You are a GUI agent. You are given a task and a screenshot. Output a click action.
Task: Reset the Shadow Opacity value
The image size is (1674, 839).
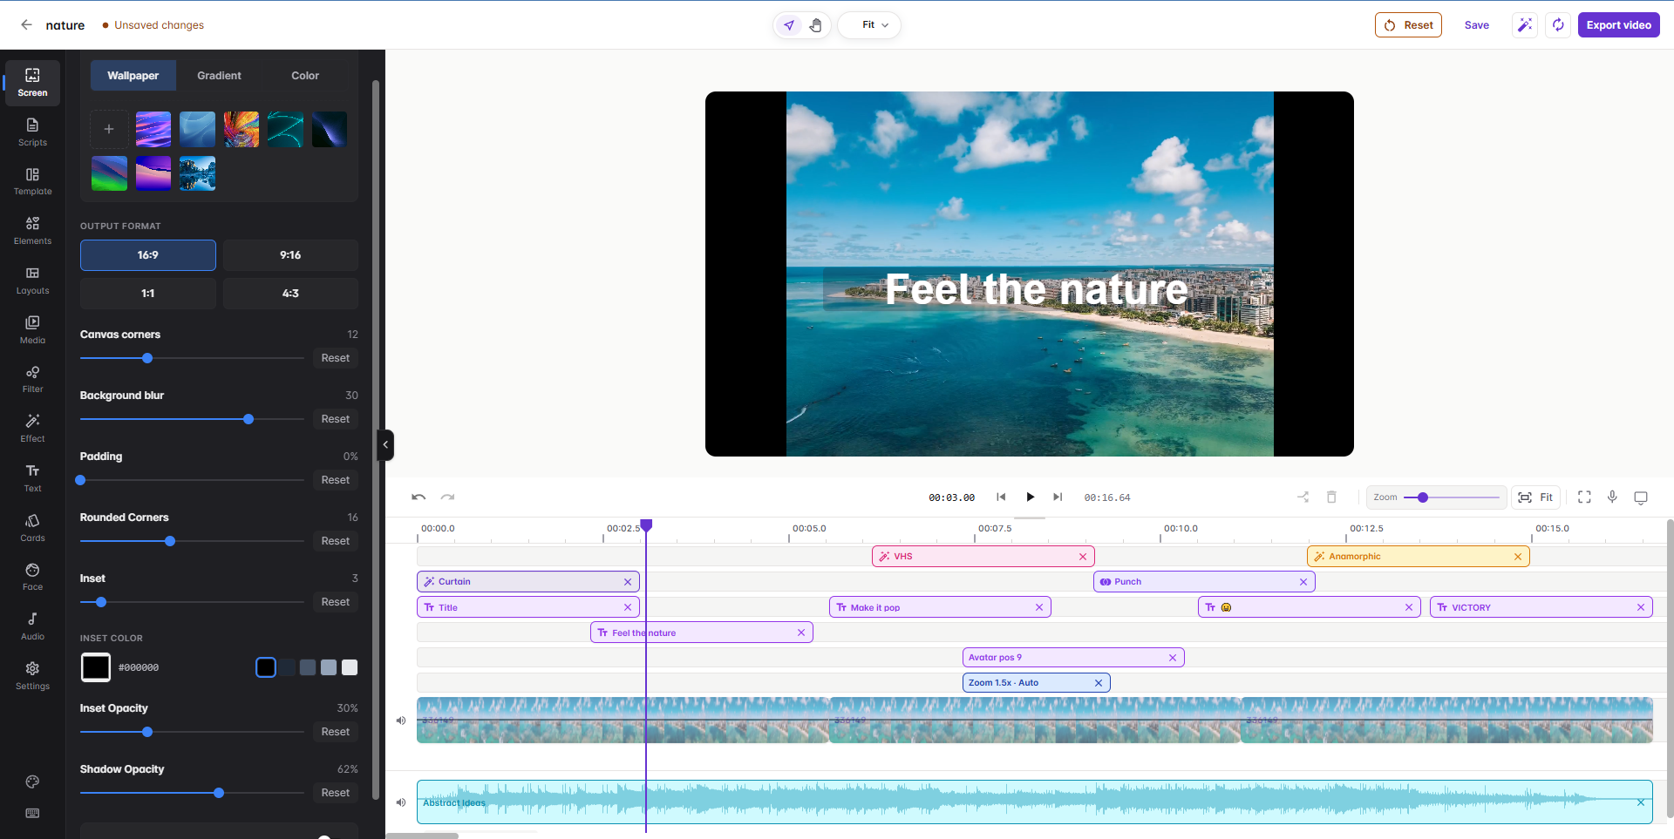[x=335, y=793]
